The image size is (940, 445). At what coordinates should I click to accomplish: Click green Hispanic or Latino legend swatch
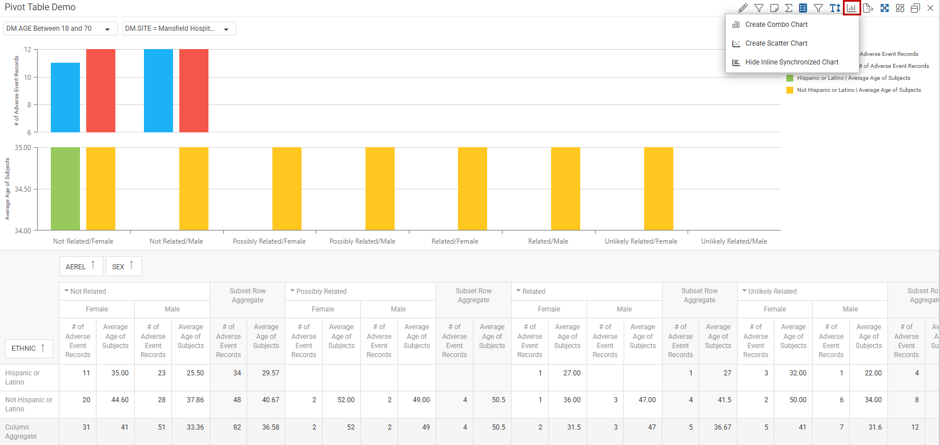point(790,78)
